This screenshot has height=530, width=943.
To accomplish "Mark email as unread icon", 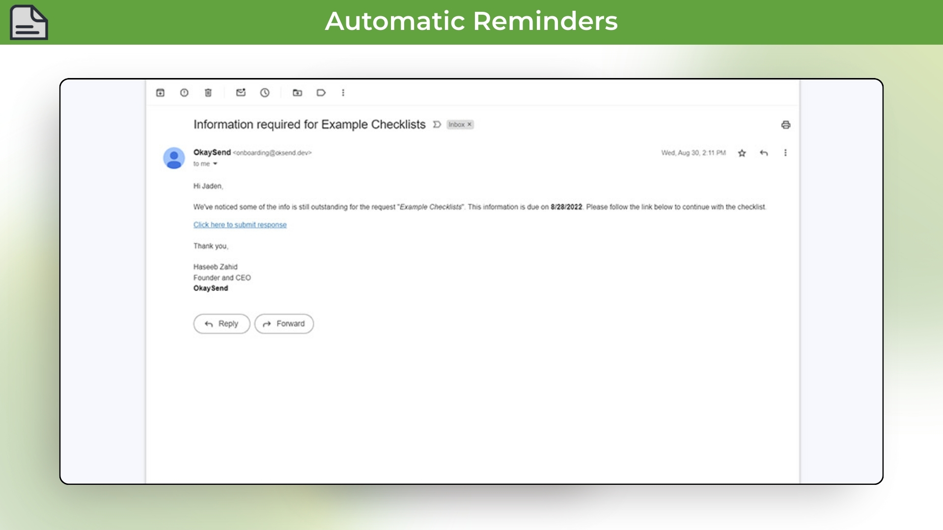I will [x=241, y=93].
